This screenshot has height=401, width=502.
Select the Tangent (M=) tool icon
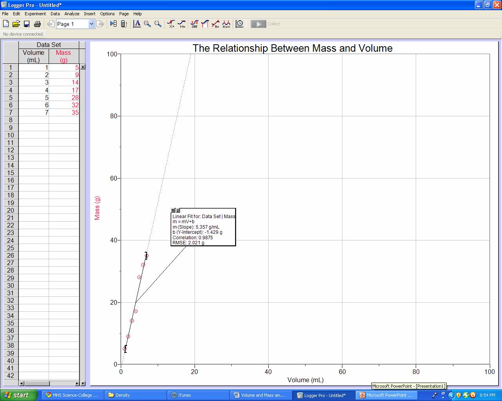pos(182,24)
